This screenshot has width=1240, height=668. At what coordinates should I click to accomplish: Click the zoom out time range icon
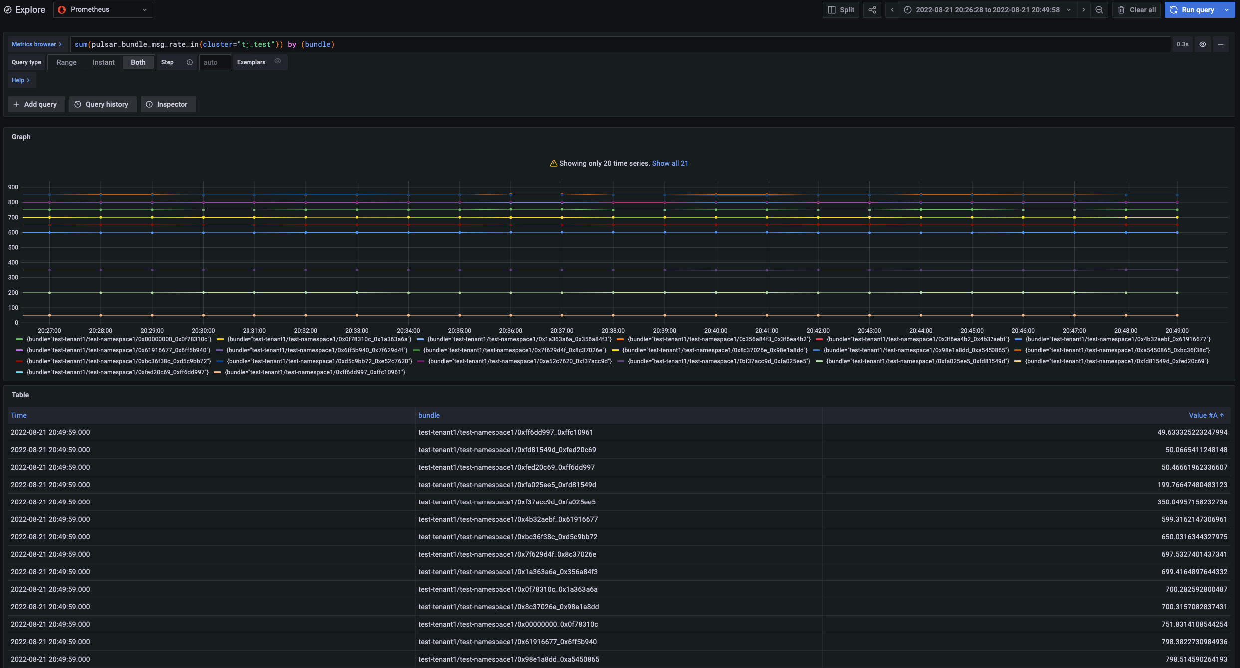pos(1099,10)
